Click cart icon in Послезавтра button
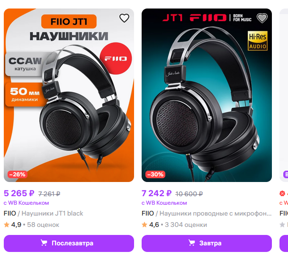 tap(44, 243)
